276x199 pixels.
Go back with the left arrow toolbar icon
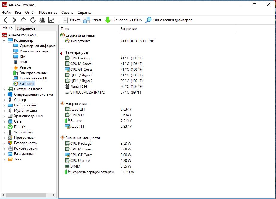coord(5,20)
